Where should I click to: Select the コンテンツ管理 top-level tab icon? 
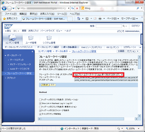12,38
